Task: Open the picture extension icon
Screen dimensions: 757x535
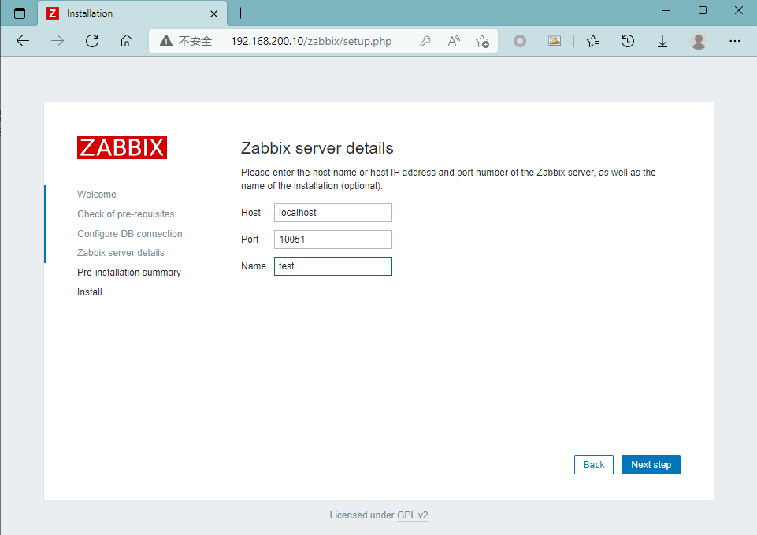Action: (x=555, y=41)
